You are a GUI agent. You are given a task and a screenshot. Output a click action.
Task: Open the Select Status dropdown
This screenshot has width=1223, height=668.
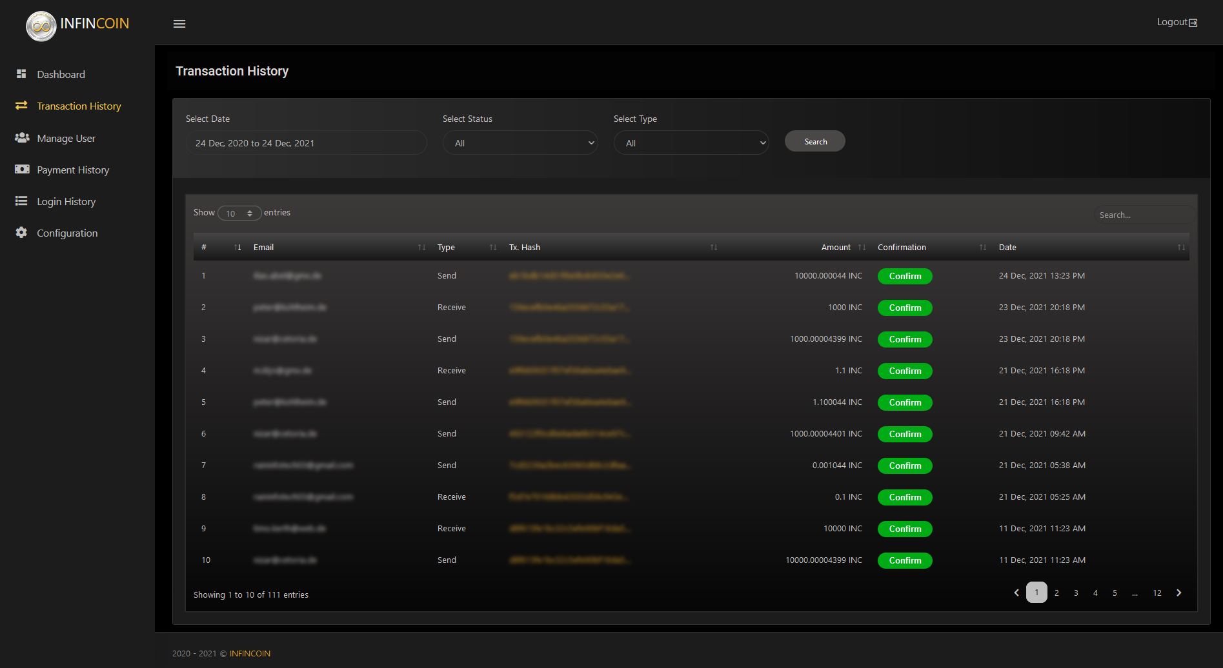(x=520, y=143)
